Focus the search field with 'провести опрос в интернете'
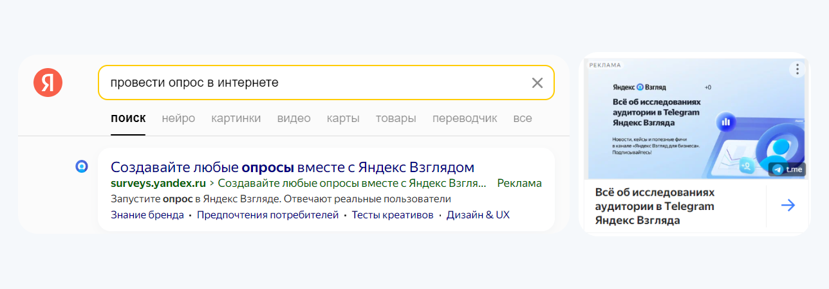Screen dimensions: 829x289 tap(326, 82)
